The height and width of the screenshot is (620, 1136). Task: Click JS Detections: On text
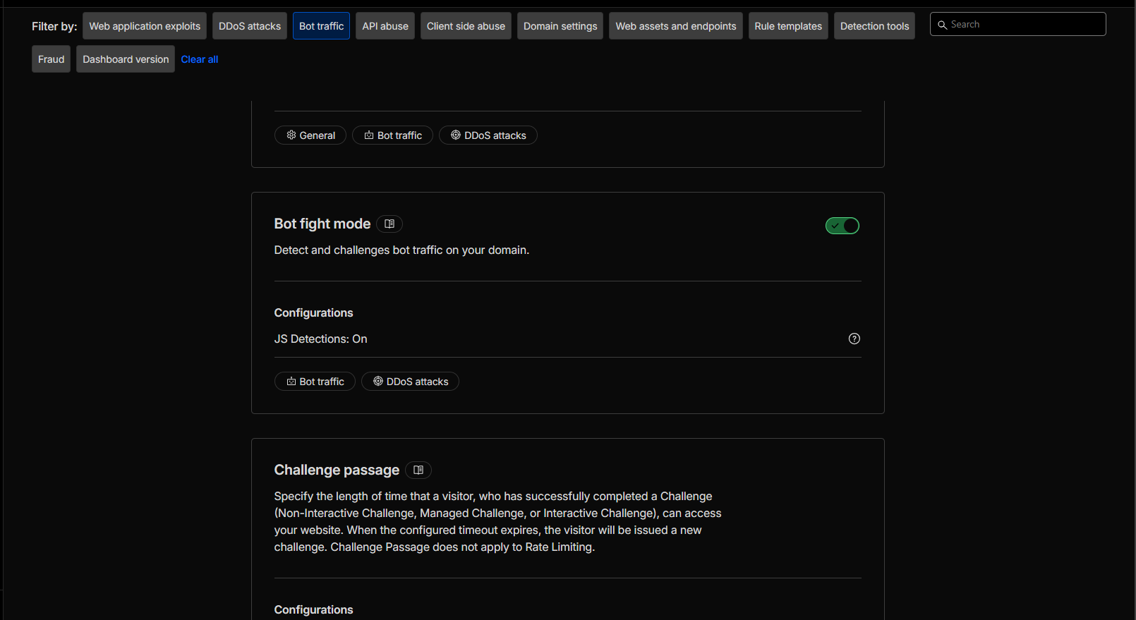point(320,339)
